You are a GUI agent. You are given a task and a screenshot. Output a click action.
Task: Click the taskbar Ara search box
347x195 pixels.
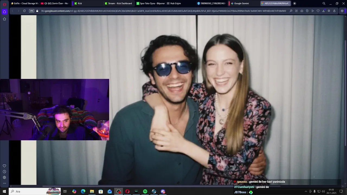tap(35, 191)
